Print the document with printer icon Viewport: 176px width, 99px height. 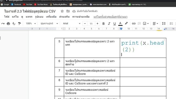click(x=8, y=24)
